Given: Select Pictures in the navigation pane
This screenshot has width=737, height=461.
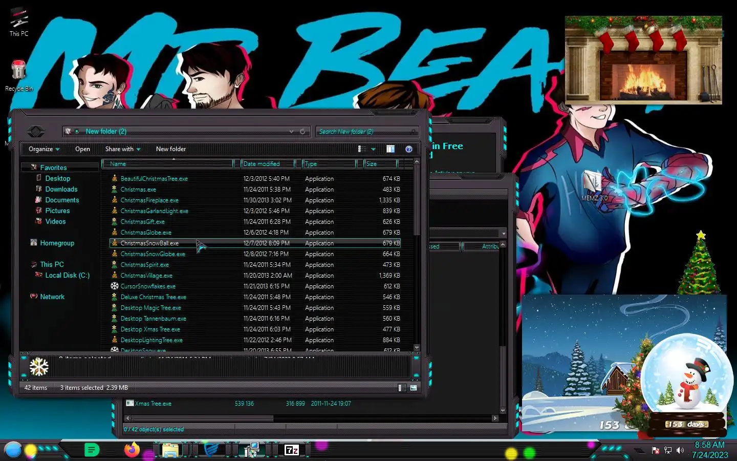Looking at the screenshot, I should pyautogui.click(x=57, y=211).
